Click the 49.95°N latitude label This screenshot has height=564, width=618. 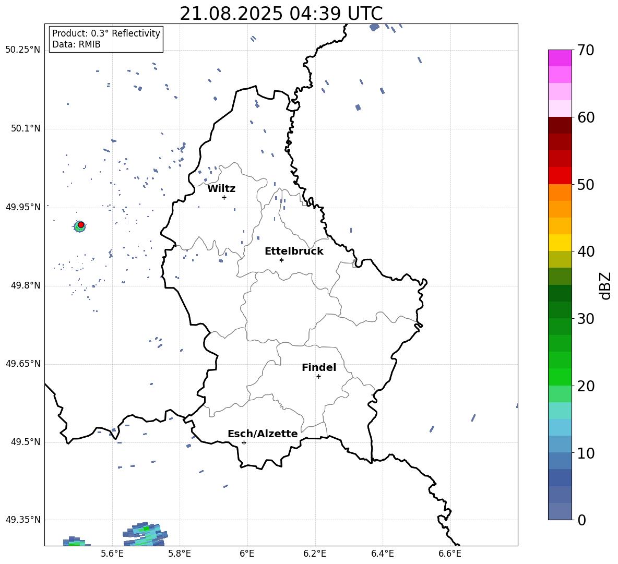point(23,207)
